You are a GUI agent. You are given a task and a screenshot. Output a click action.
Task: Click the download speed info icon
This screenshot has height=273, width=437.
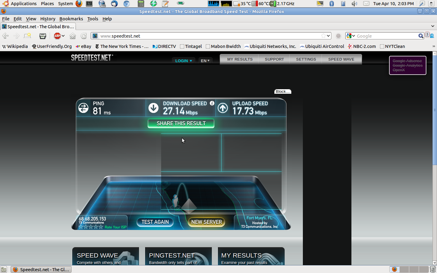(x=212, y=103)
